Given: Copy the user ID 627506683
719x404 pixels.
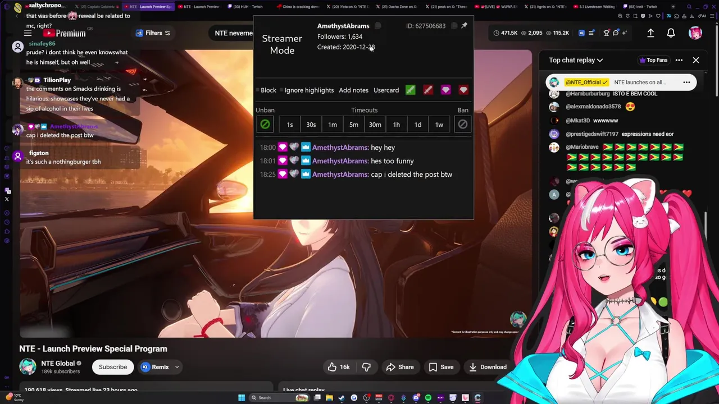Looking at the screenshot, I should (x=454, y=26).
